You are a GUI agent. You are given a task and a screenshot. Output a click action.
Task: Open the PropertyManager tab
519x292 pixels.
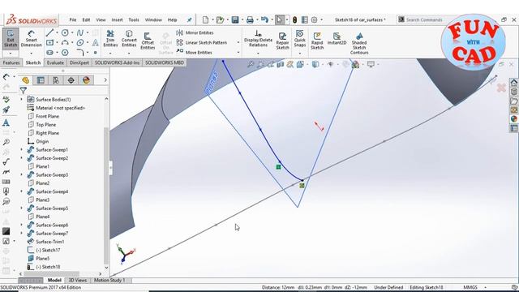pos(41,80)
